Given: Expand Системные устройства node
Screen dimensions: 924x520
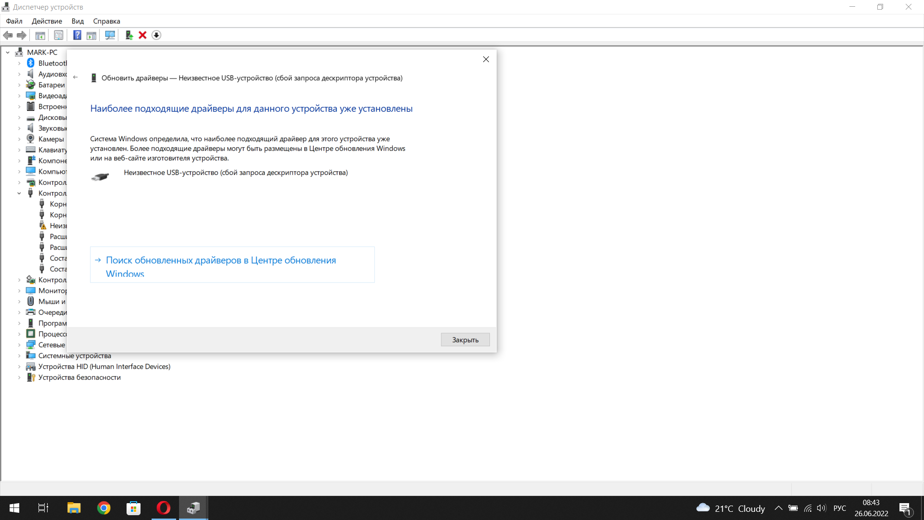Looking at the screenshot, I should tap(19, 356).
